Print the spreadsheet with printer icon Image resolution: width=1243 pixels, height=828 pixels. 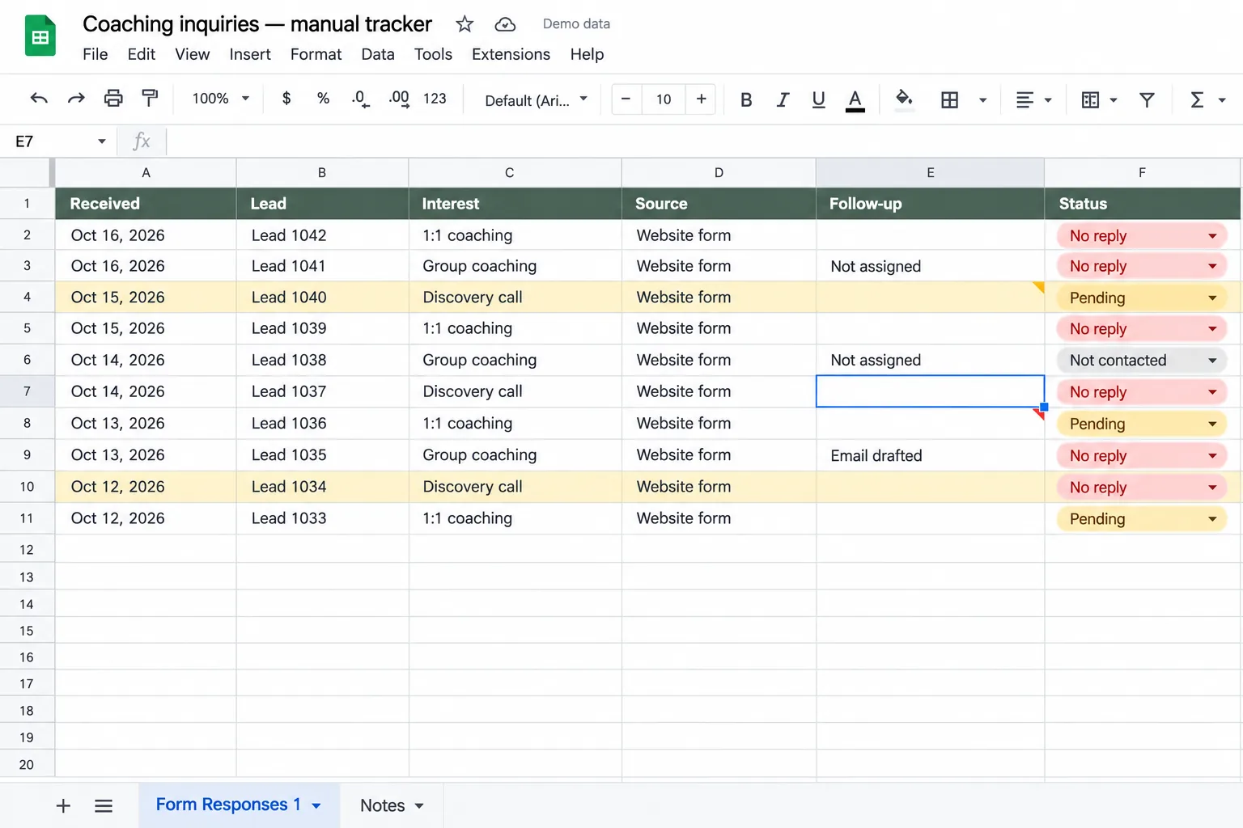click(x=113, y=99)
